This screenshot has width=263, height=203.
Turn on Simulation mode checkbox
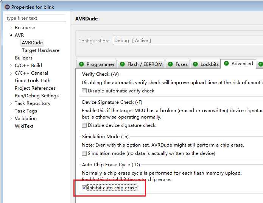[84, 153]
